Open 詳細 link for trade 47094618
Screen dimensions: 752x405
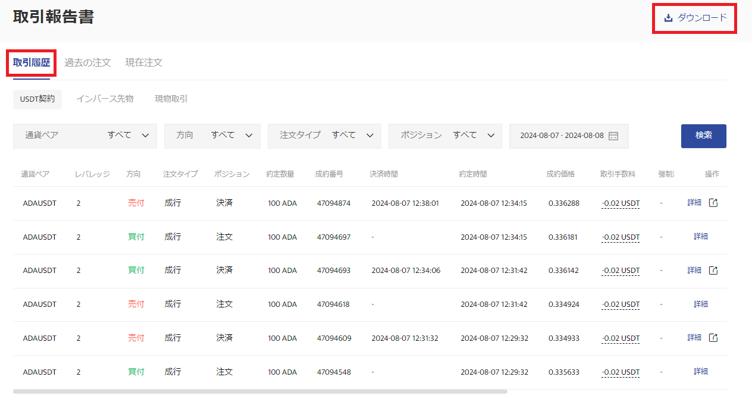[701, 304]
